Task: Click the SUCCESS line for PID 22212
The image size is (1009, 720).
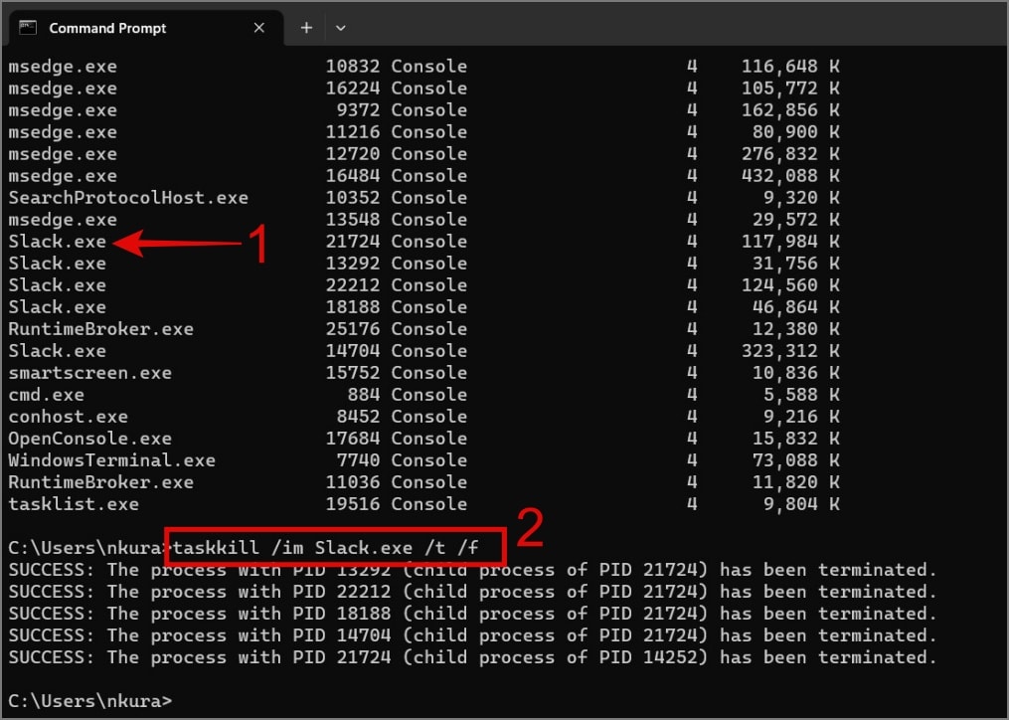Action: click(472, 592)
